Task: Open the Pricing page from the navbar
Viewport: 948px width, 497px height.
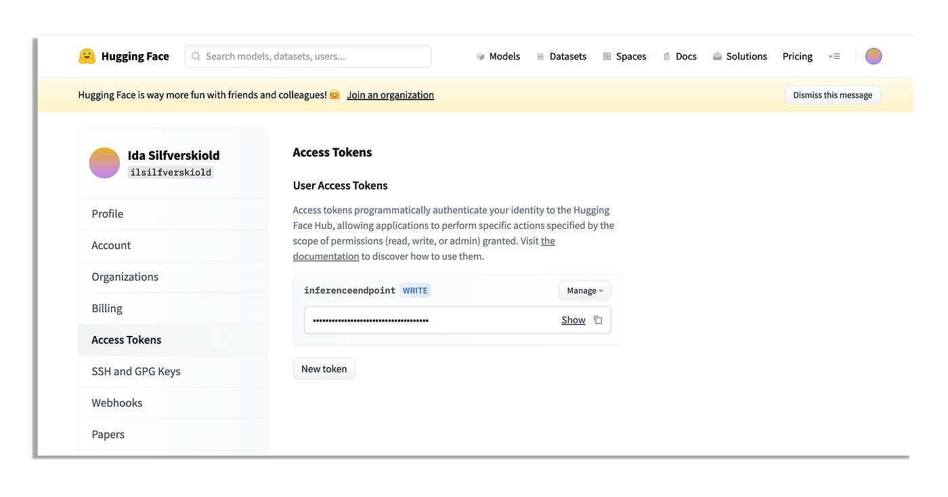Action: [797, 56]
